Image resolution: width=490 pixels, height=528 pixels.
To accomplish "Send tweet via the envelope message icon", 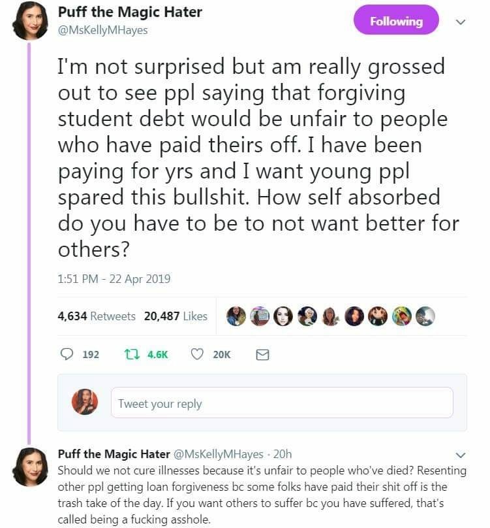I will pyautogui.click(x=262, y=354).
